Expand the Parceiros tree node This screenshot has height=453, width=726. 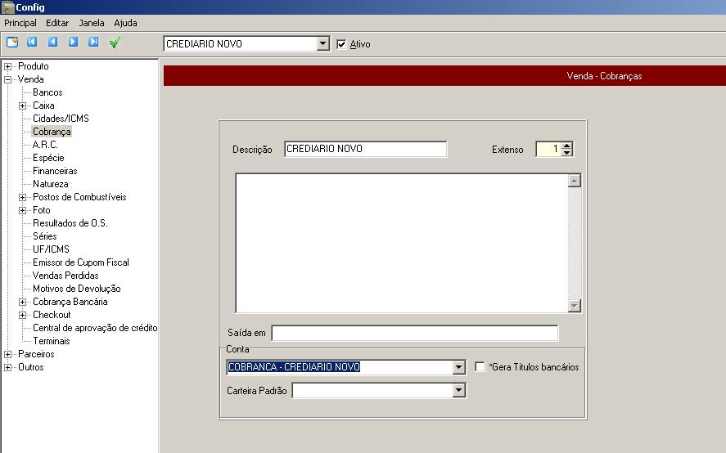click(x=8, y=354)
